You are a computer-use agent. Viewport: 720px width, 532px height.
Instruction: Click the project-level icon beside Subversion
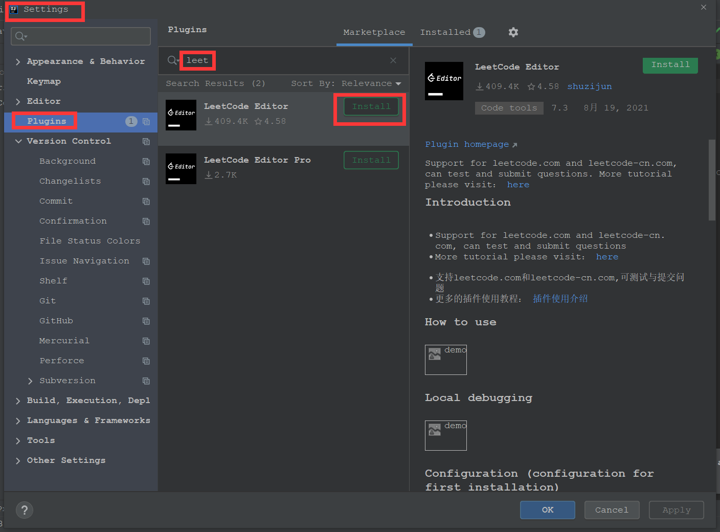coord(146,381)
